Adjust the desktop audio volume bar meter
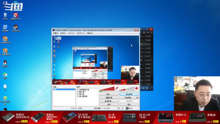This screenshot has width=220, height=124. point(127,88)
